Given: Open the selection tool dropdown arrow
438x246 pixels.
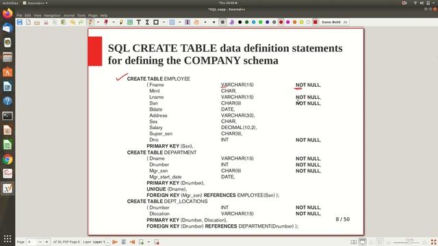Looking at the screenshot, I should pyautogui.click(x=179, y=22).
